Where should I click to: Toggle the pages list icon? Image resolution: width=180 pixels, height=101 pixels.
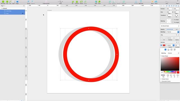click(x=24, y=6)
